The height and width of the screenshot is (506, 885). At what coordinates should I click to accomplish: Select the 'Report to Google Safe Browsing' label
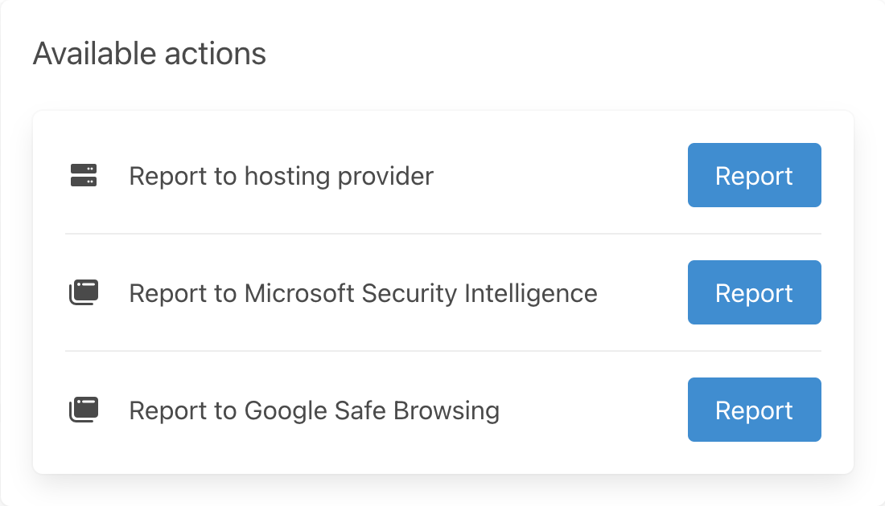tap(314, 410)
